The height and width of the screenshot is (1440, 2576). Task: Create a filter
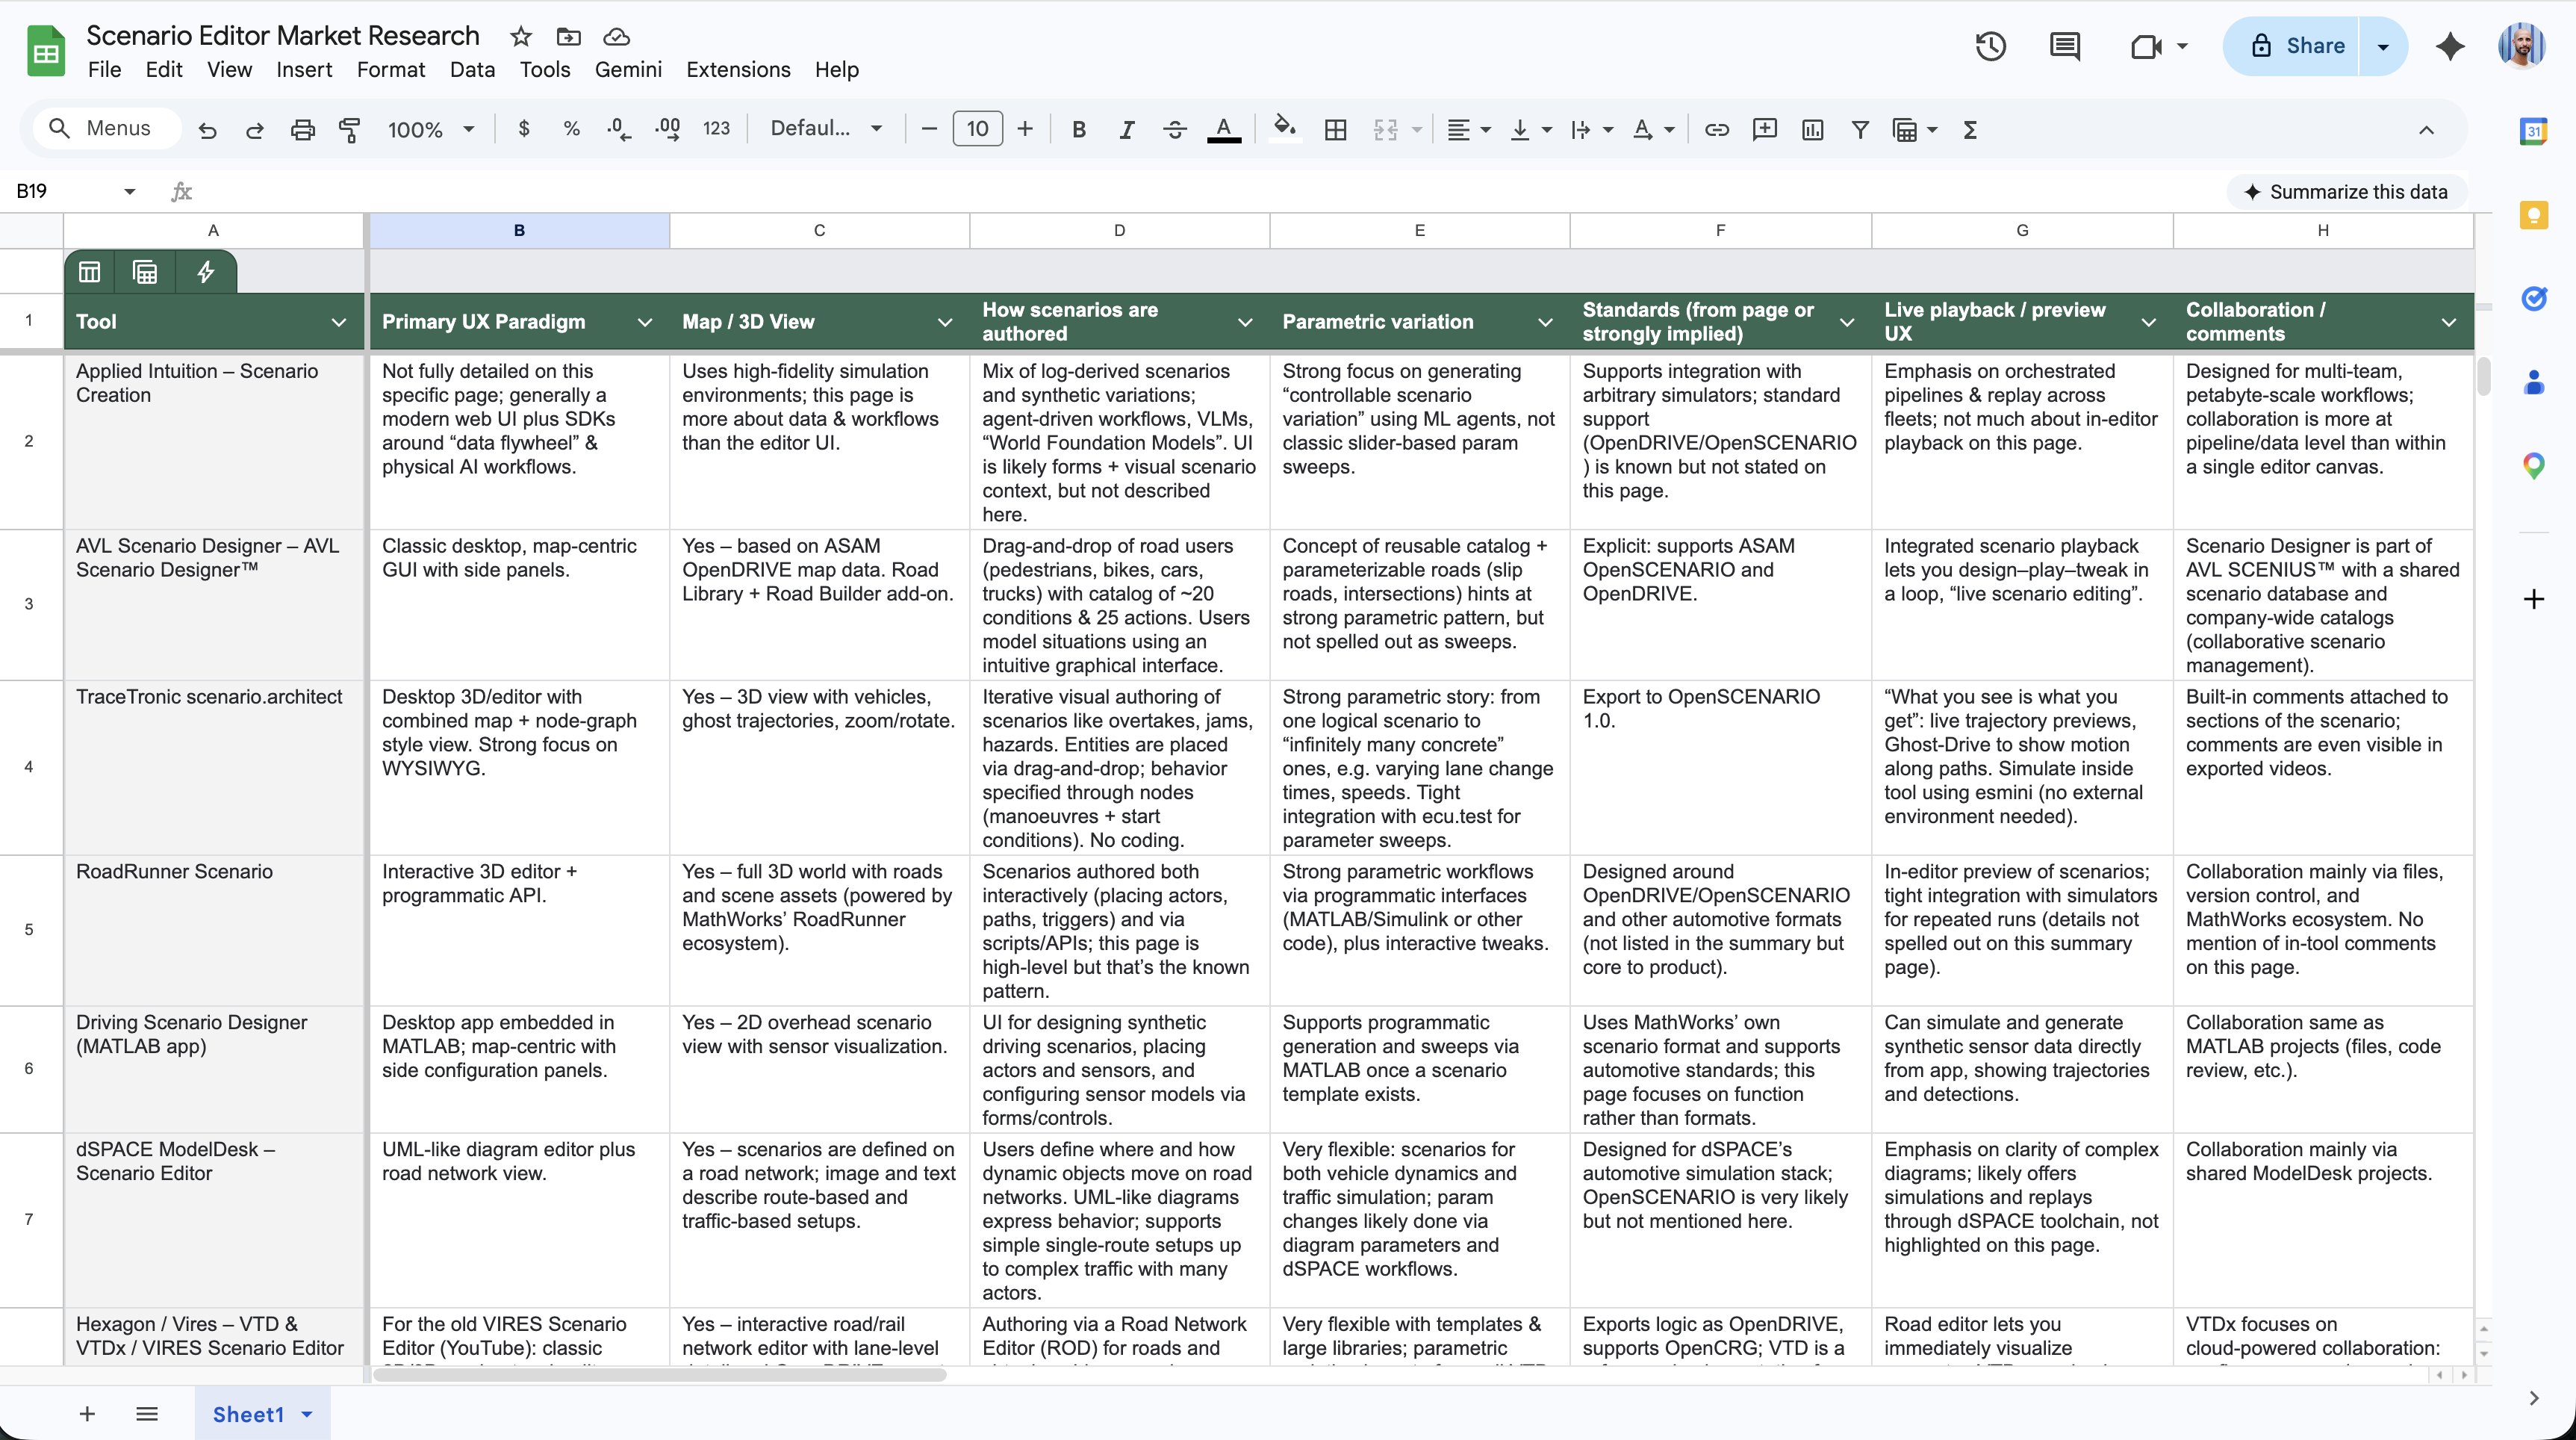pos(1860,129)
